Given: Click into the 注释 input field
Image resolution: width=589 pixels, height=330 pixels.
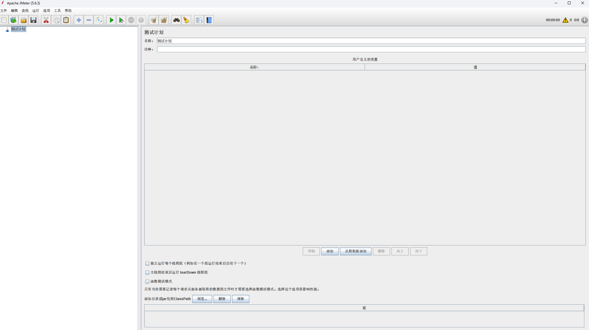Looking at the screenshot, I should pyautogui.click(x=371, y=49).
